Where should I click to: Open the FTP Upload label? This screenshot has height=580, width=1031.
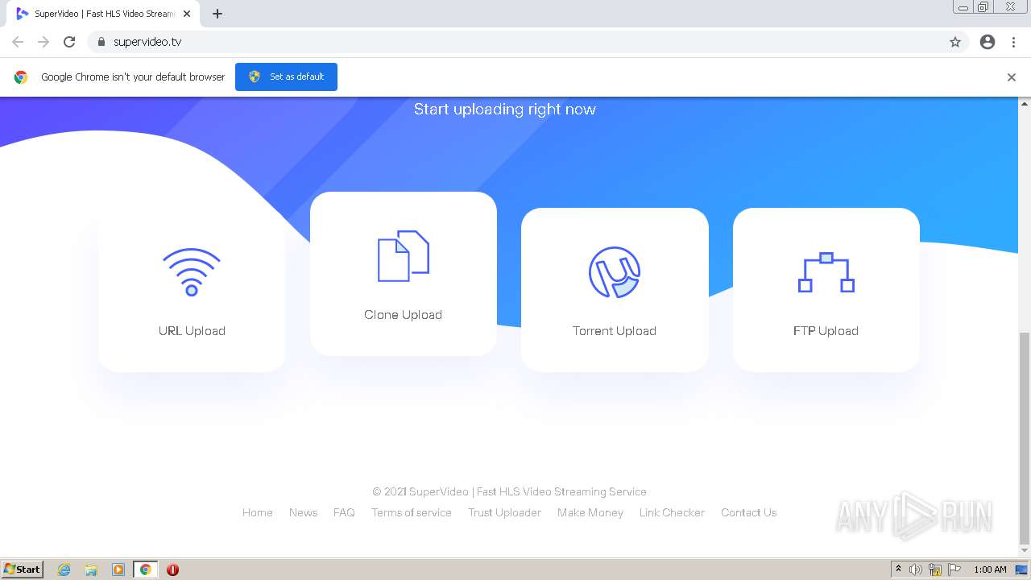[x=826, y=331]
